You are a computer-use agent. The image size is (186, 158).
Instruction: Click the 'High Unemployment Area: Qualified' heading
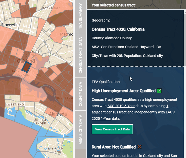click(123, 91)
